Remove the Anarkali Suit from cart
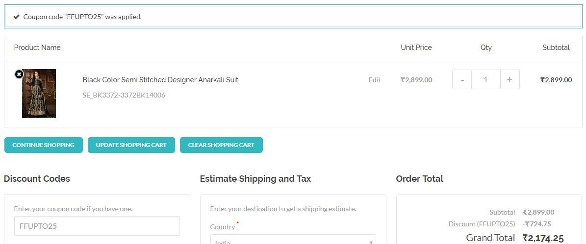 [19, 74]
